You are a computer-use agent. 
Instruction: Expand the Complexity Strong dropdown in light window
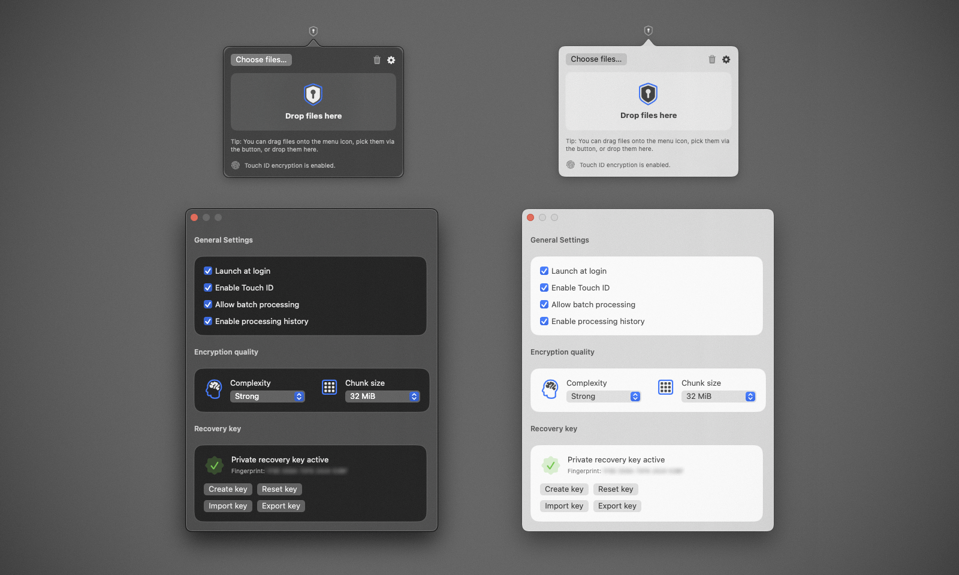click(604, 397)
